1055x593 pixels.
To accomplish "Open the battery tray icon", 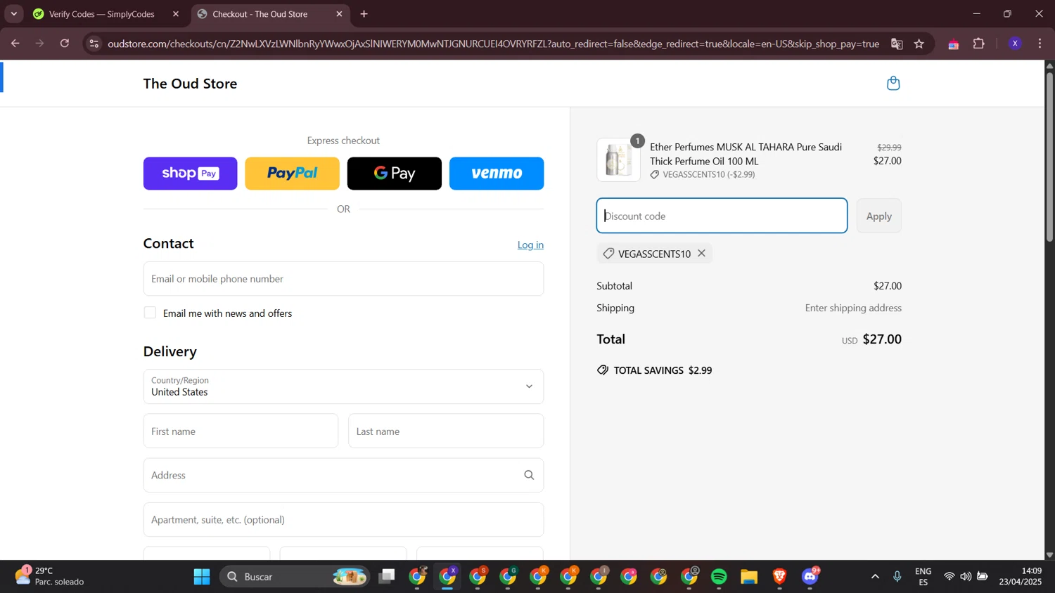I will pos(983,577).
